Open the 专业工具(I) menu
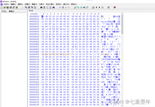The height and width of the screenshot is (107, 155). (x=50, y=4)
